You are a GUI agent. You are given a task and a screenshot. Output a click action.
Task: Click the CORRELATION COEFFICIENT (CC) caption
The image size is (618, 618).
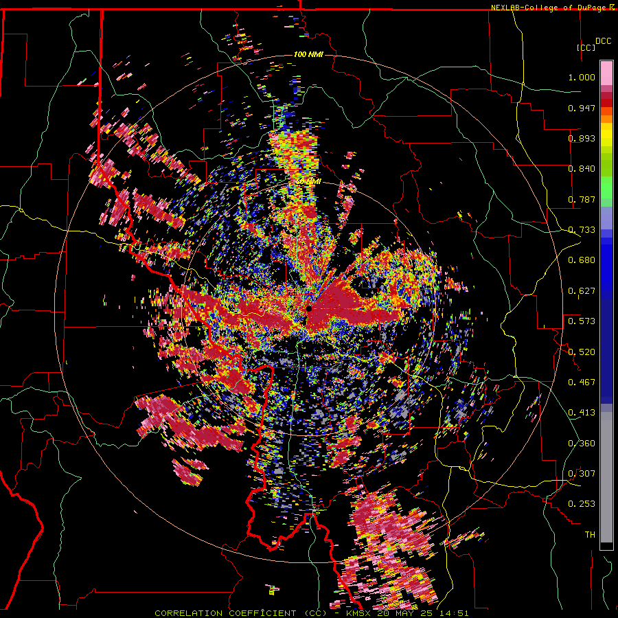coord(240,613)
